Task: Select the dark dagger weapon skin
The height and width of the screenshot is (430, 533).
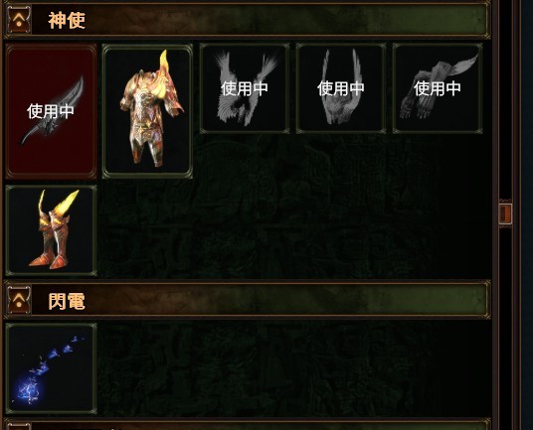Action: (x=52, y=111)
